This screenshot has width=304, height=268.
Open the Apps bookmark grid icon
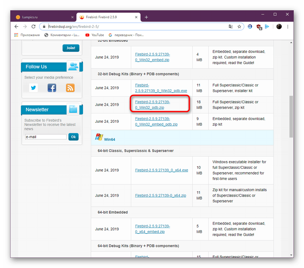[x=16, y=35]
